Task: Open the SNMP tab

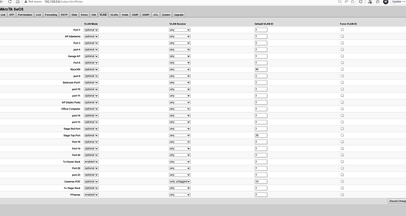Action: (x=146, y=15)
